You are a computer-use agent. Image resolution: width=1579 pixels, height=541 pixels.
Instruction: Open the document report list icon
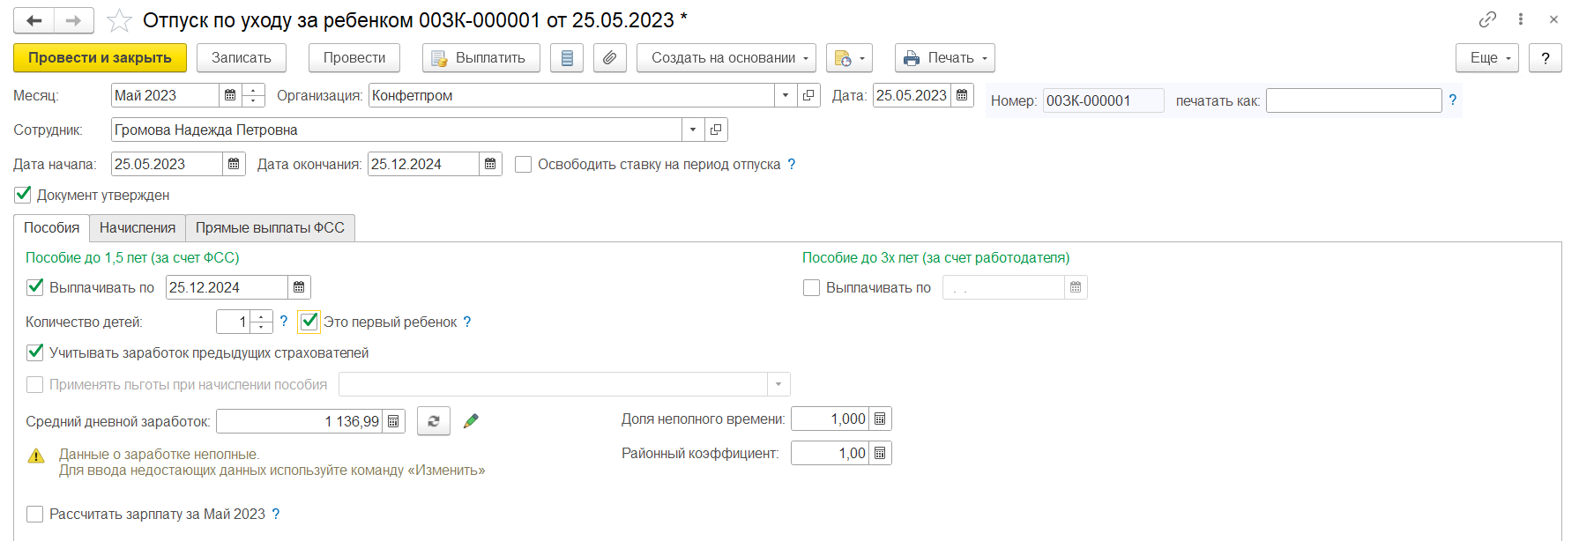[567, 58]
